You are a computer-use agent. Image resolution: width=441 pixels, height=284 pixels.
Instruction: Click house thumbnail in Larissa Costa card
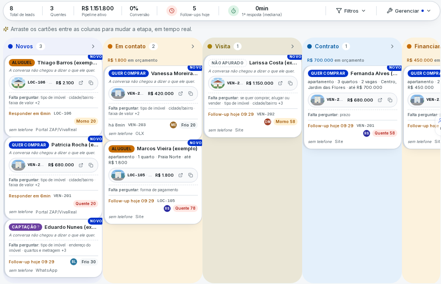218,83
